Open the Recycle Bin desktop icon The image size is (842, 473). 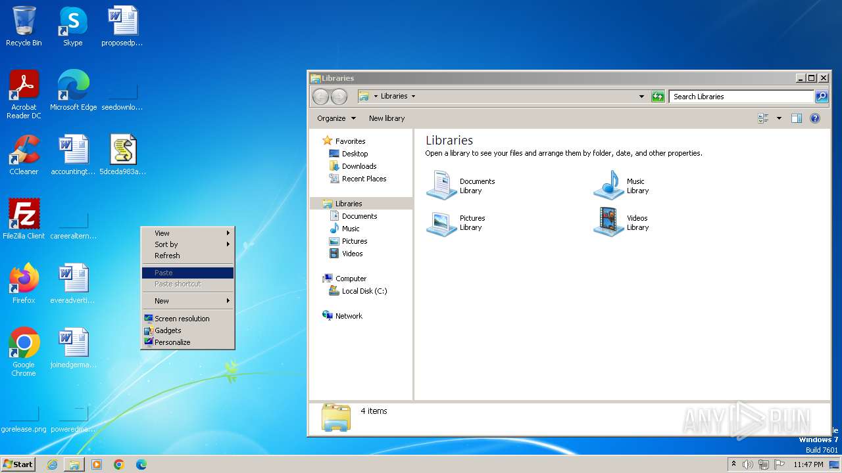[24, 26]
